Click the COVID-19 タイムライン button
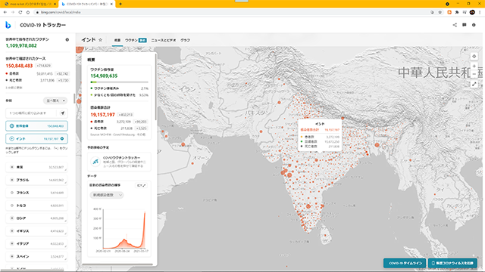The image size is (485, 272). tap(405, 263)
